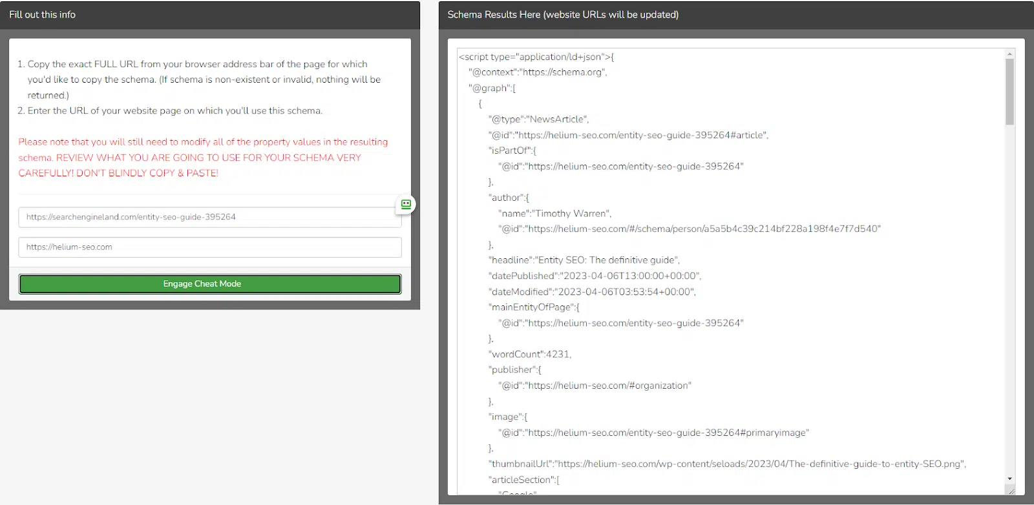Click the "wordCount":4231 line

pyautogui.click(x=530, y=355)
